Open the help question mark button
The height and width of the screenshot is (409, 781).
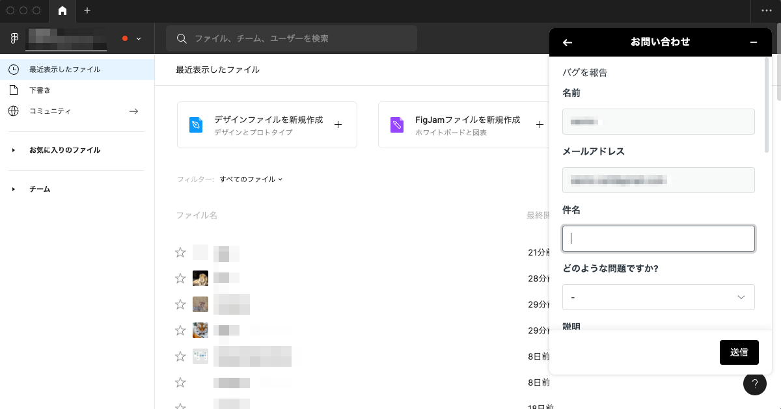(755, 384)
